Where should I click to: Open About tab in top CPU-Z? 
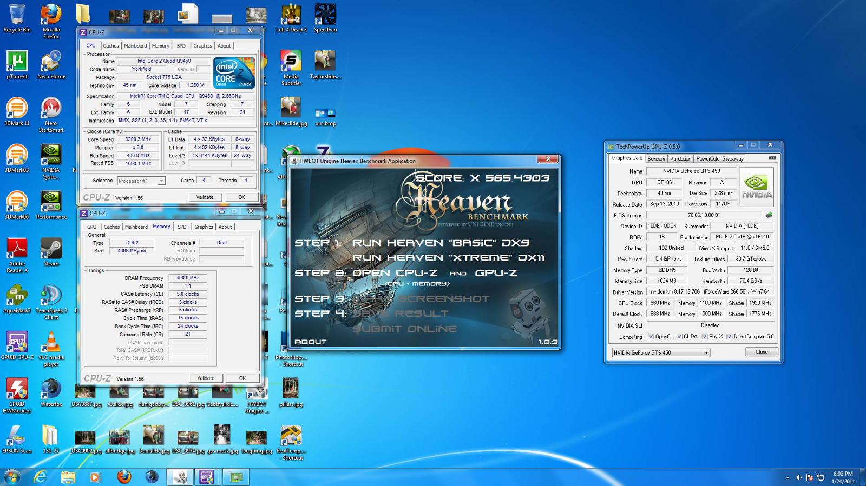pyautogui.click(x=224, y=46)
